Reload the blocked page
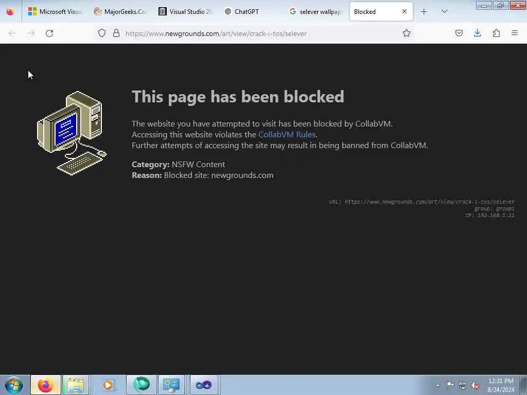Screen dimensions: 527x395 click(x=49, y=33)
